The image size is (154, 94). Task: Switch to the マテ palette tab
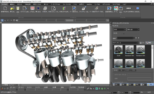[x=129, y=85]
